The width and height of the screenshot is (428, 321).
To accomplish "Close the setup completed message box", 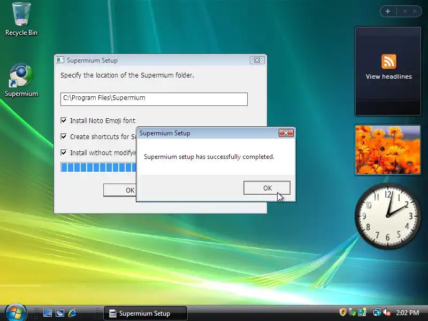I will tap(286, 133).
